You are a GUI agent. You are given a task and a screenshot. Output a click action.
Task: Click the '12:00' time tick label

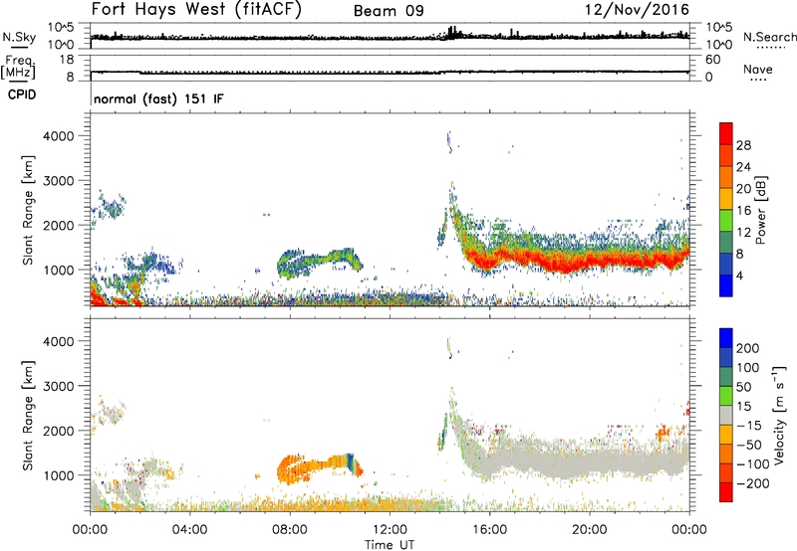[x=390, y=530]
